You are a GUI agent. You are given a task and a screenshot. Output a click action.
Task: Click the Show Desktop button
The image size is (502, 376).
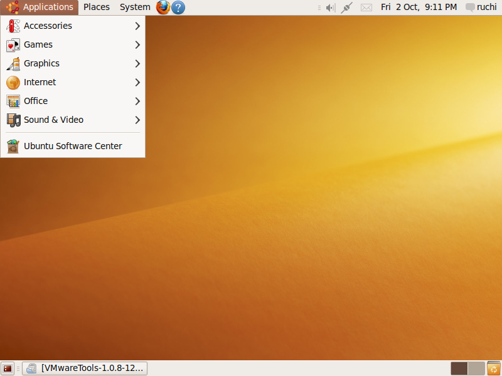pyautogui.click(x=8, y=368)
